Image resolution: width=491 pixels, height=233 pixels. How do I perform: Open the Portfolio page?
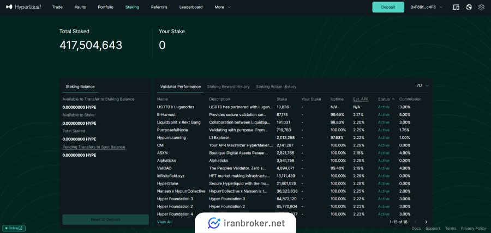(x=105, y=7)
